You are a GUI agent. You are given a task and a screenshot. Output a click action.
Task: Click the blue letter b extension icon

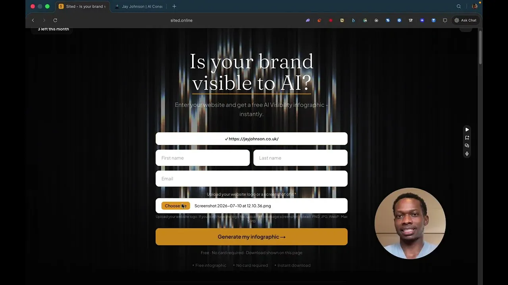coord(353,20)
